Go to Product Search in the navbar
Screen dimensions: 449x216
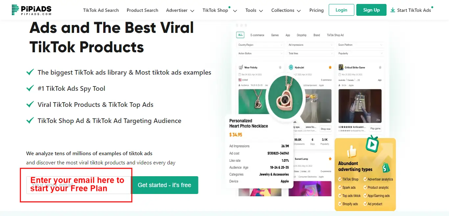pos(142,10)
